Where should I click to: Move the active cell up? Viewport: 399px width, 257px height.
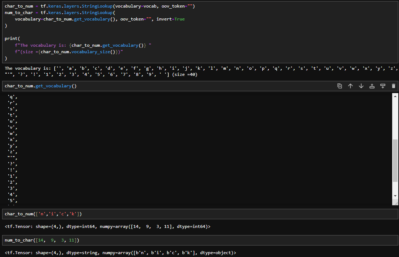(350, 86)
